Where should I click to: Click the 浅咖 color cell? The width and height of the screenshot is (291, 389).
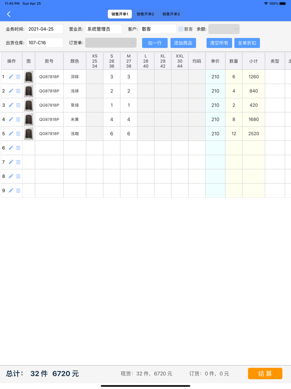75,133
